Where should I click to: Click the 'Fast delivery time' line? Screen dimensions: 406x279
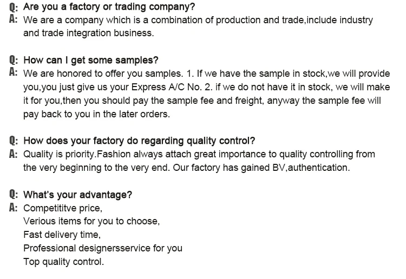62,235
